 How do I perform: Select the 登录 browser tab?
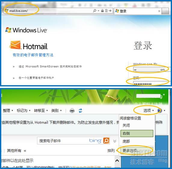click(137, 11)
